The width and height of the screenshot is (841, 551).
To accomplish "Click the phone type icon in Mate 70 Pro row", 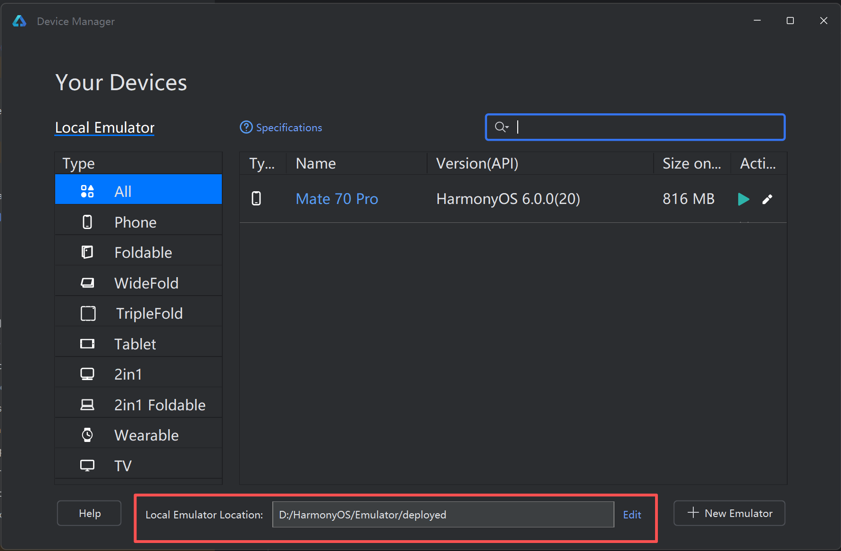I will [256, 199].
